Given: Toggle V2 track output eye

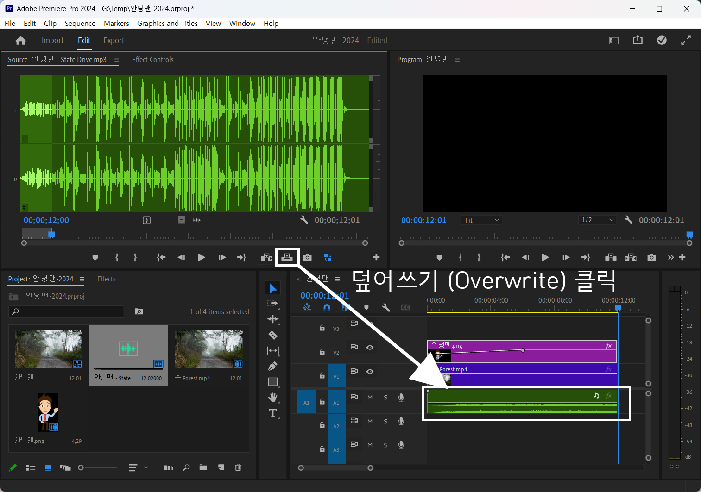Looking at the screenshot, I should (x=370, y=348).
